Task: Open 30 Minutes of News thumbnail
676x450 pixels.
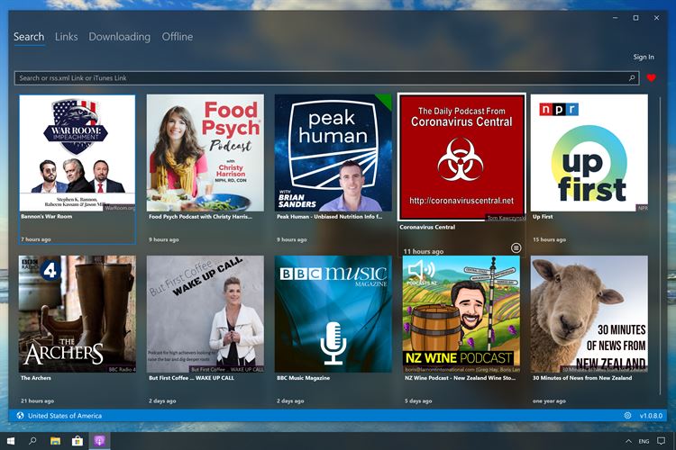Action: tap(589, 314)
